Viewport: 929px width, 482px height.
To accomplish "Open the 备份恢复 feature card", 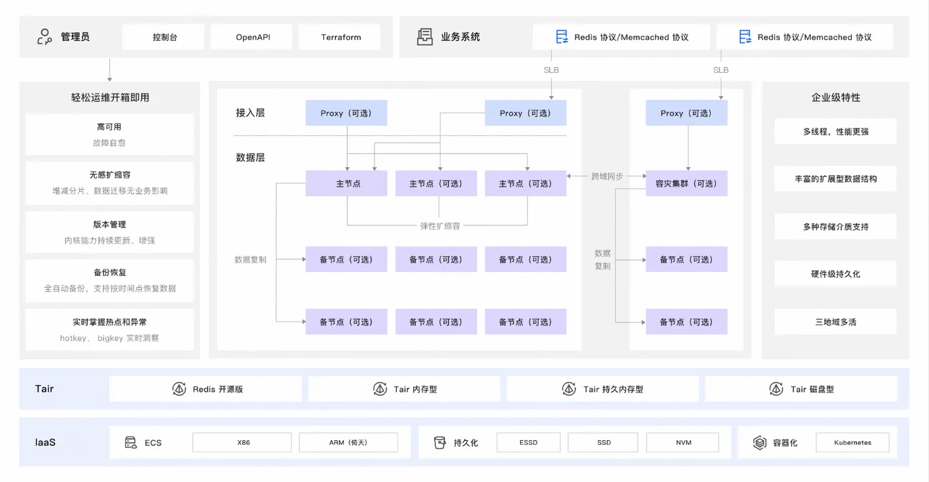I will click(109, 280).
